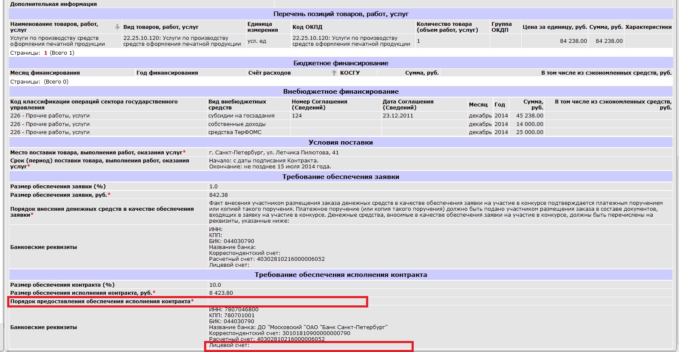Click the bank name Банк Санкт-Петербург line
The image size is (679, 352).
pyautogui.click(x=298, y=327)
